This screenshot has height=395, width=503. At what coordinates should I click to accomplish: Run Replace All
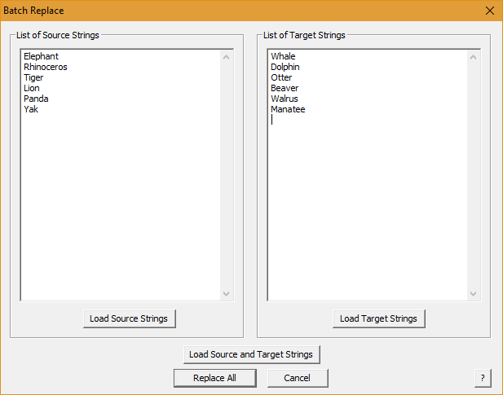pyautogui.click(x=215, y=378)
